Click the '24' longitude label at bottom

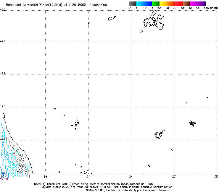(131, 177)
